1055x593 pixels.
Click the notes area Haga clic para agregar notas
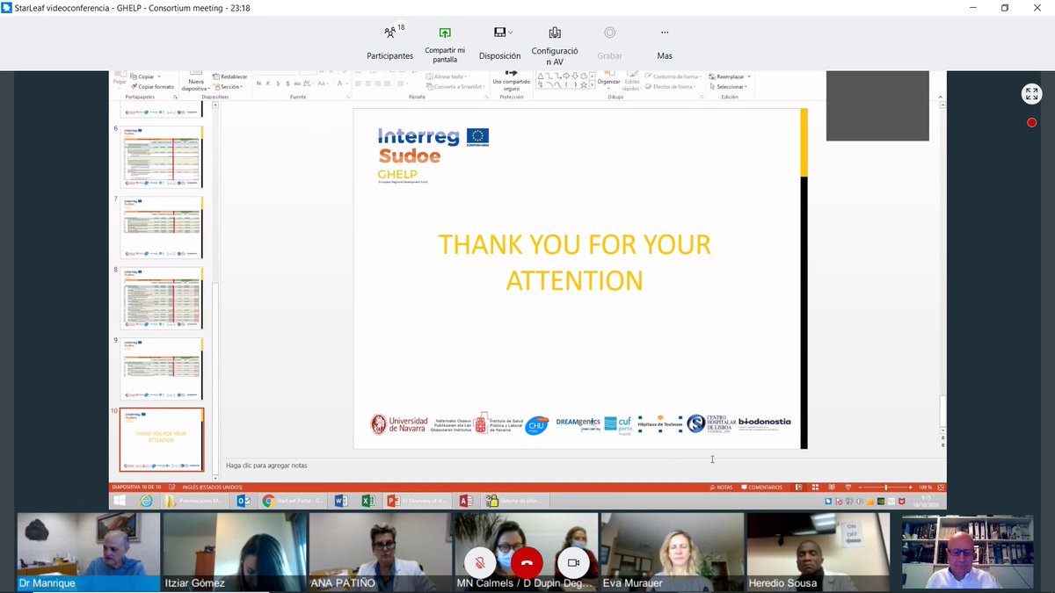pos(266,466)
